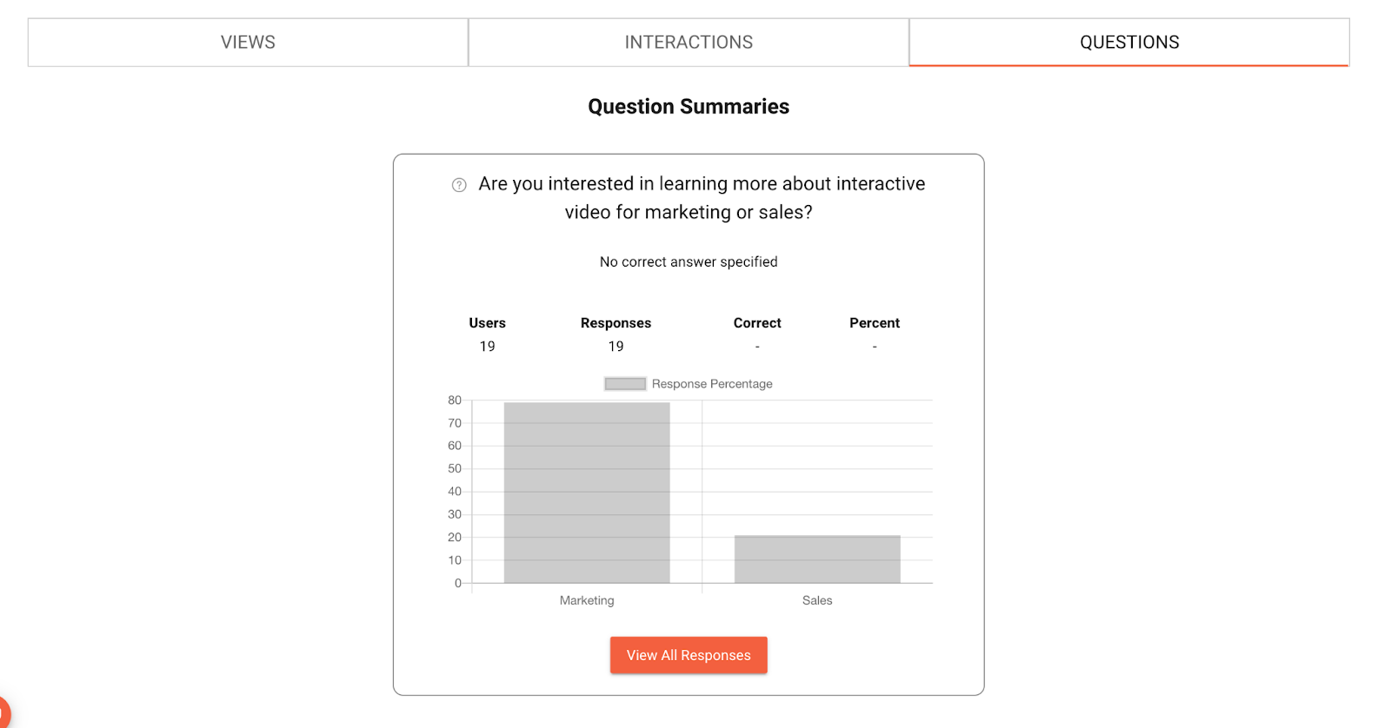
Task: Click the Marketing bar in the chart
Action: tap(587, 492)
